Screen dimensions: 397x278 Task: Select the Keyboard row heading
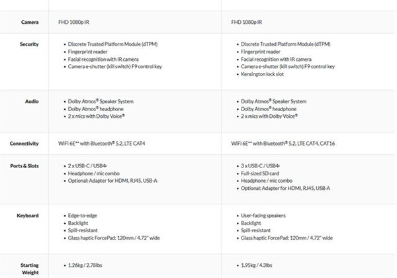pos(28,215)
